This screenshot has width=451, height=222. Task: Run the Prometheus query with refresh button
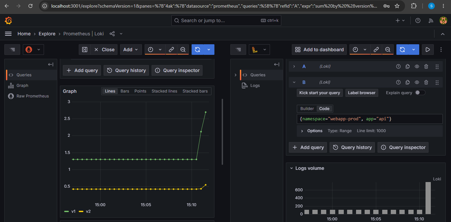(x=198, y=50)
